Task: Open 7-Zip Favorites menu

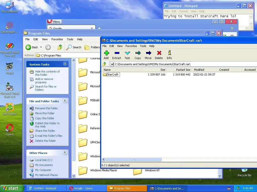Action: tap(131, 46)
